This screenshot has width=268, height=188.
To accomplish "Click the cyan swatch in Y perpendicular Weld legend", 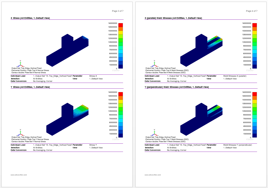I will click(x=255, y=120).
